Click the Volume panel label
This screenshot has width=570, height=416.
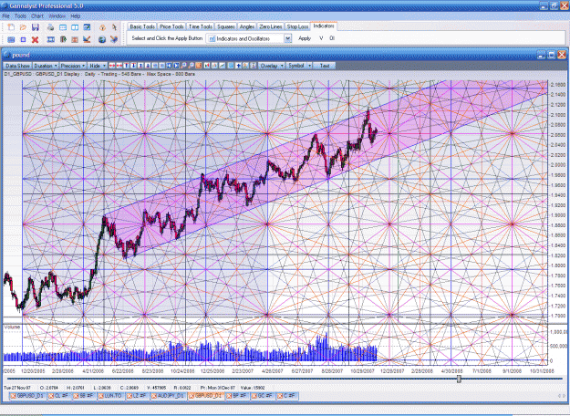click(x=12, y=328)
